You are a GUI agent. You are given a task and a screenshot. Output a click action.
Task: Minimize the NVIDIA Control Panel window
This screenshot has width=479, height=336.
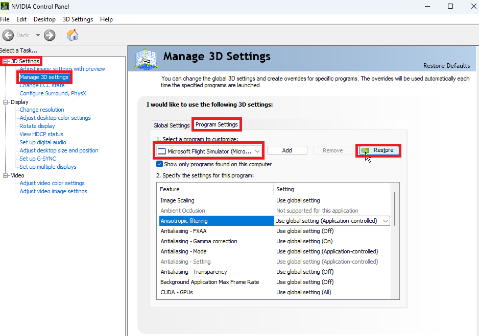tap(427, 7)
